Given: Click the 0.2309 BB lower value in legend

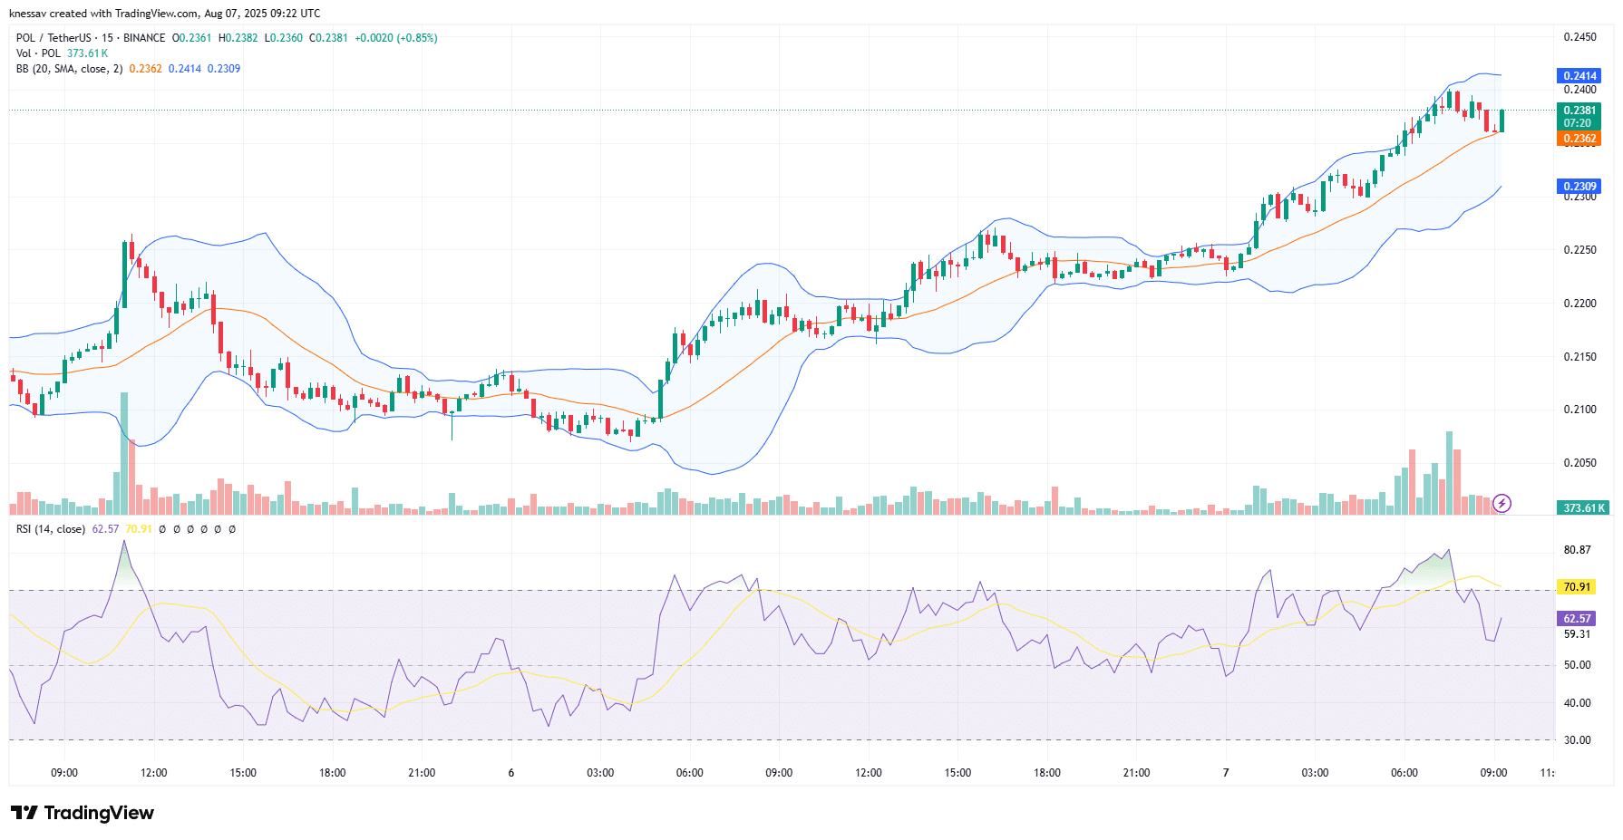Looking at the screenshot, I should 224,69.
